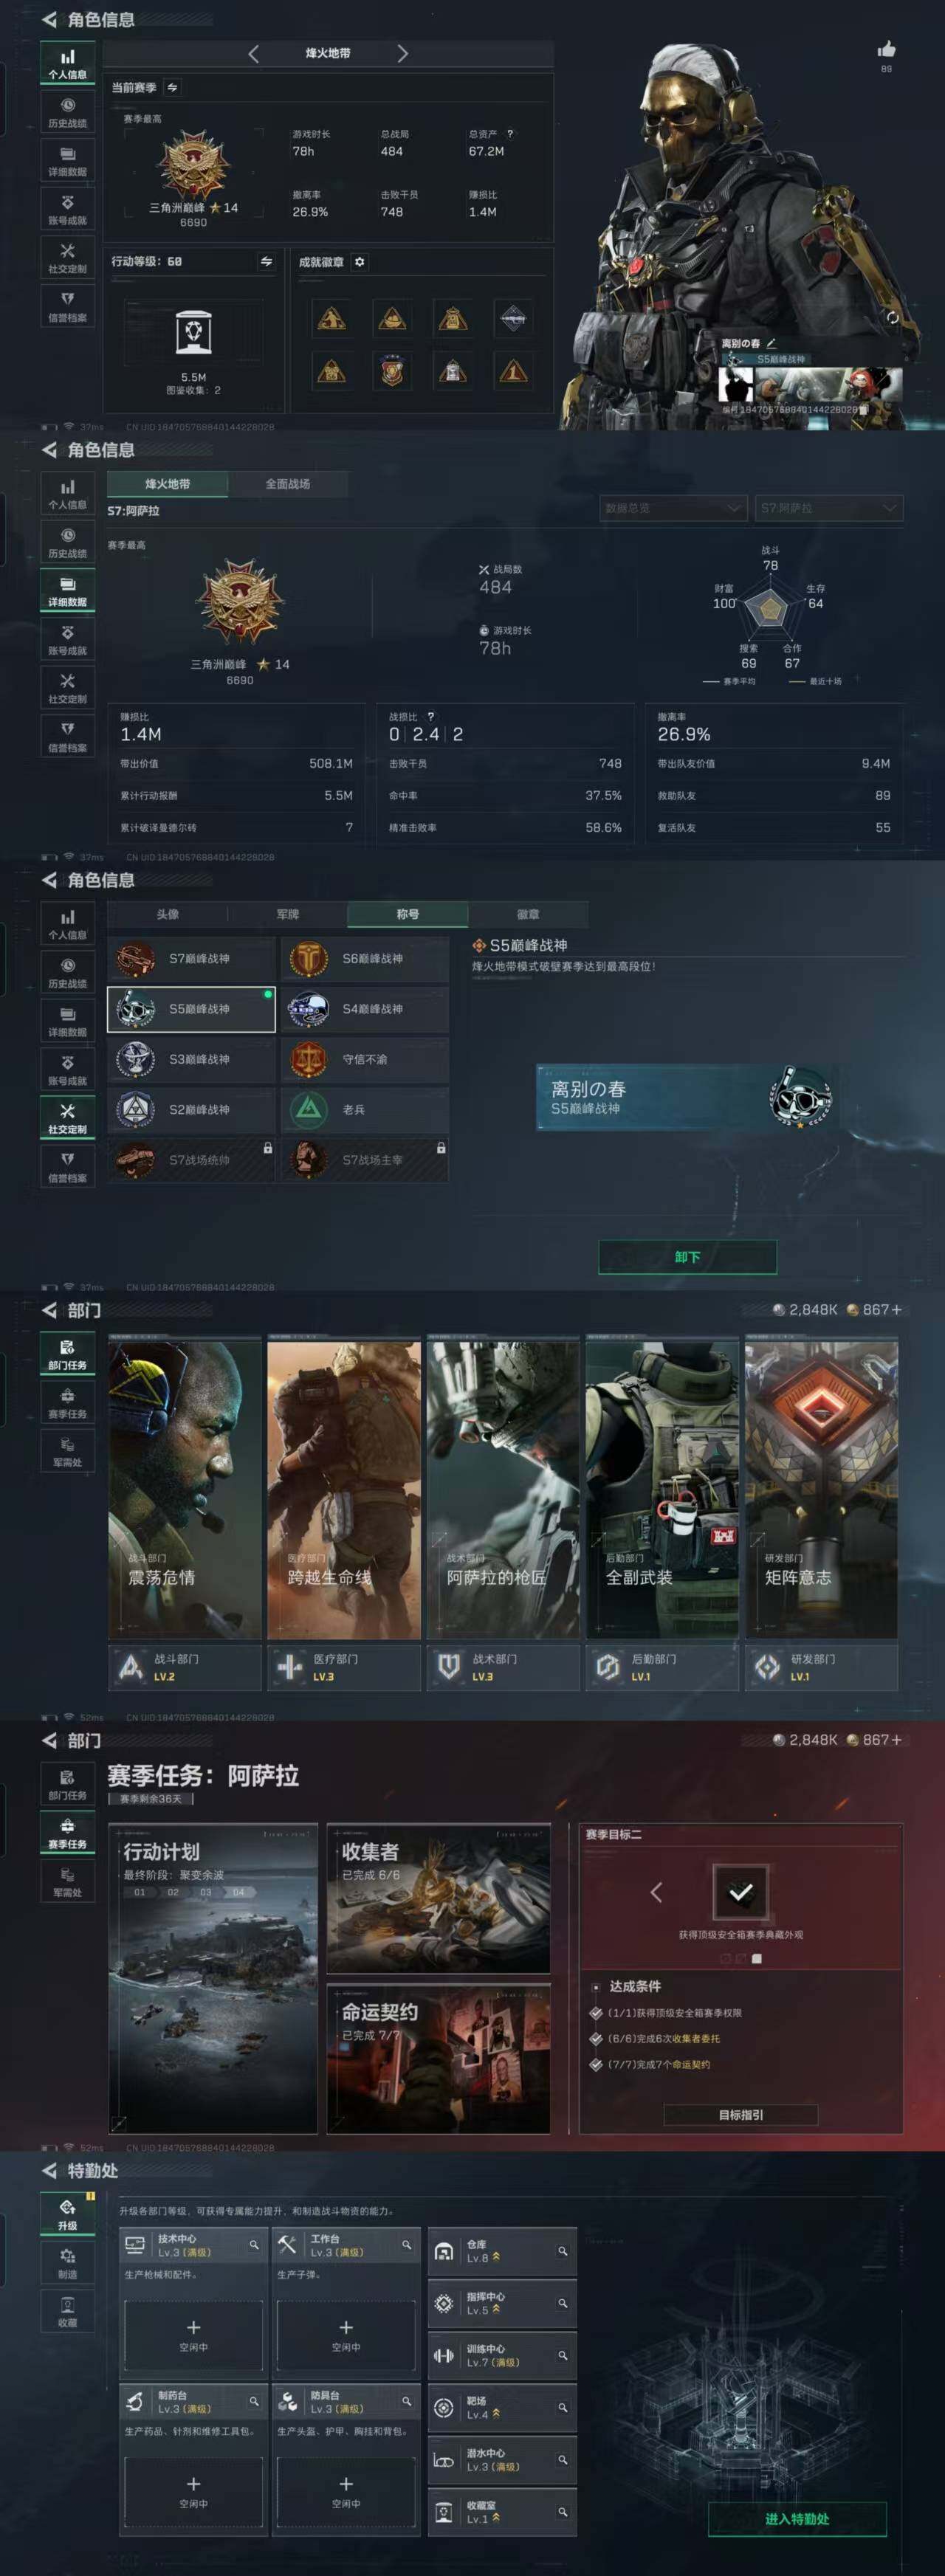Click the 赛季目标二 reward checkbox
The width and height of the screenshot is (945, 2576).
(x=740, y=1892)
